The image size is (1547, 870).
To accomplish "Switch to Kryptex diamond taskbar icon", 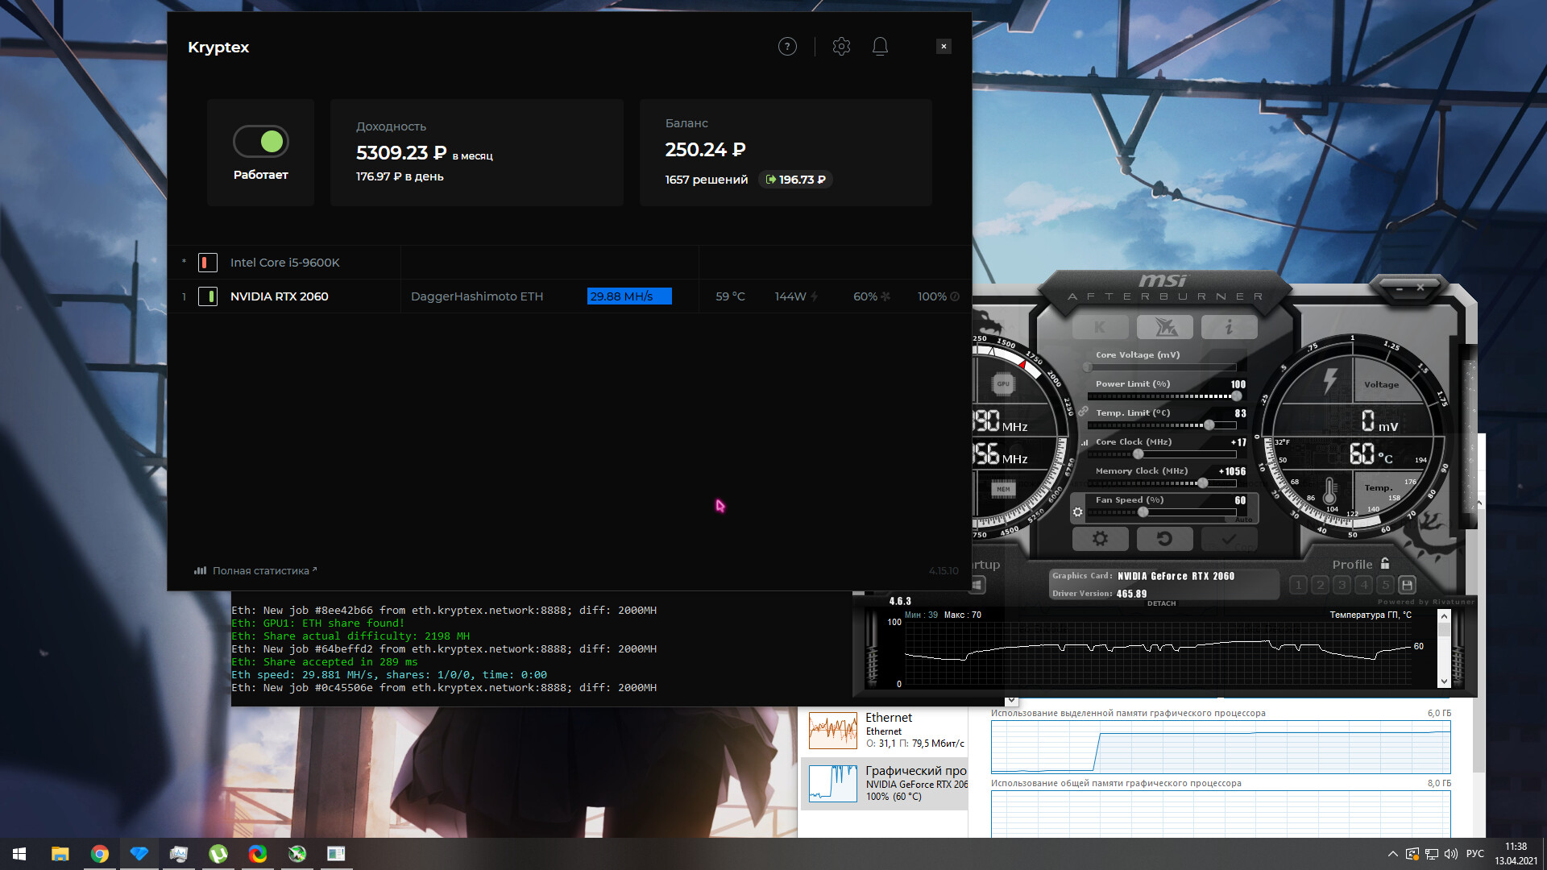I will point(139,854).
